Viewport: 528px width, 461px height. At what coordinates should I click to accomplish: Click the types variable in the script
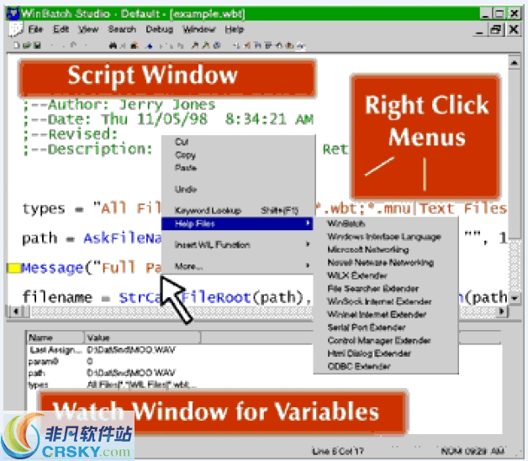(x=44, y=208)
